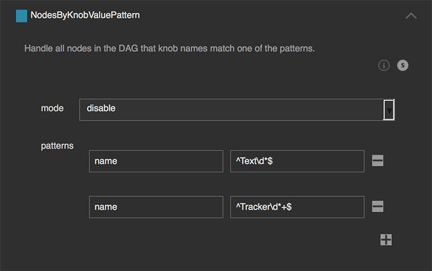Remove the ^Text\d*$ pattern row

378,160
